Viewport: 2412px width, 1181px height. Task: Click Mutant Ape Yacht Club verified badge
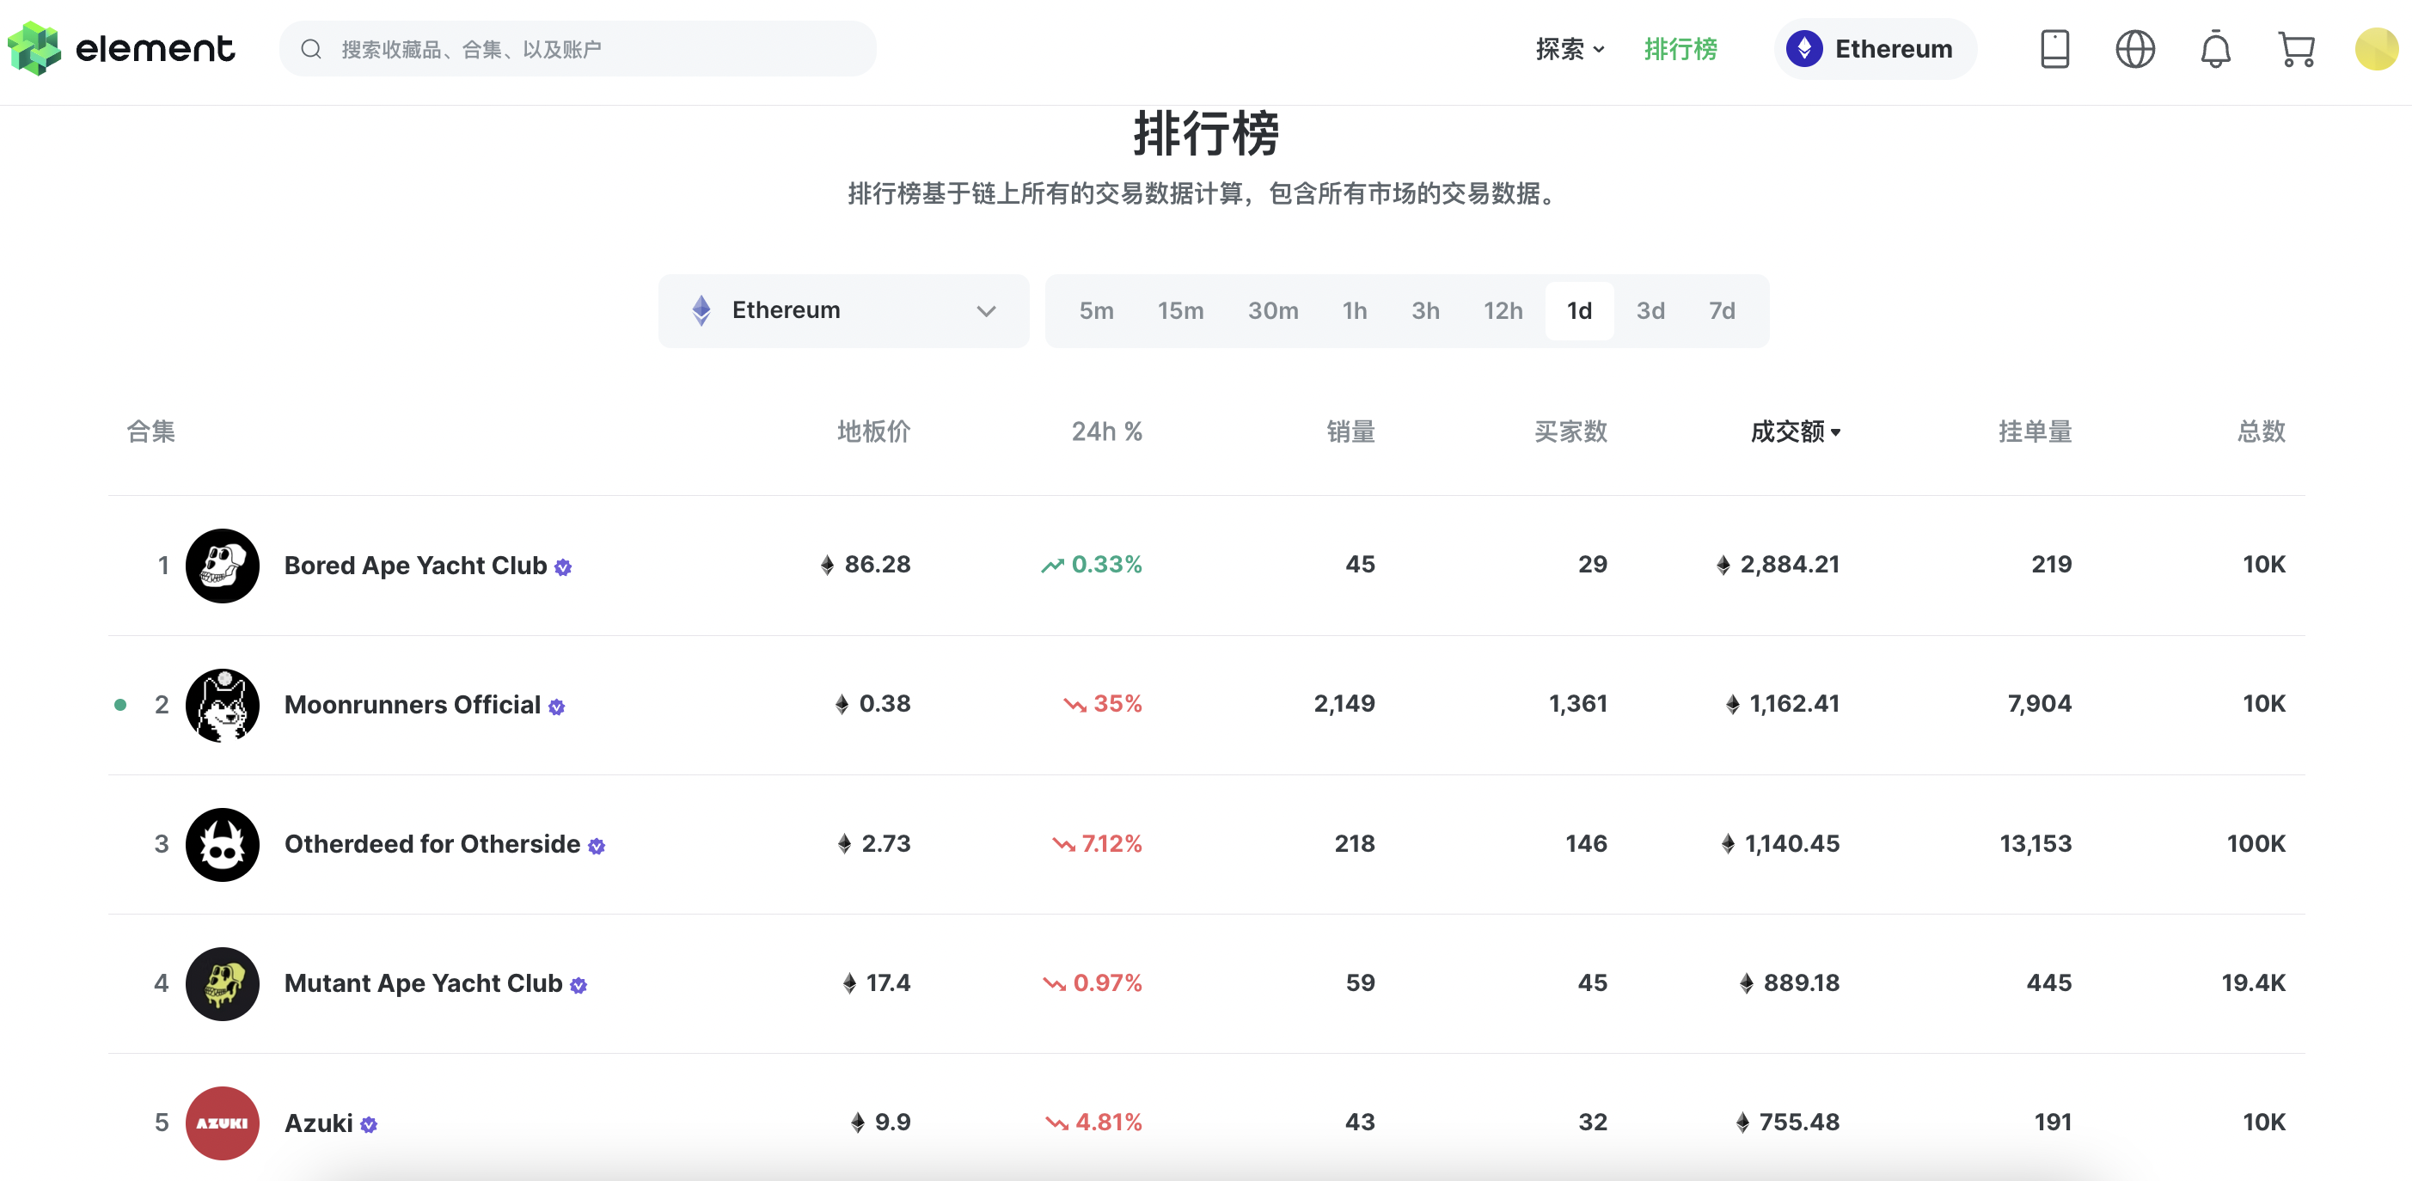(579, 985)
